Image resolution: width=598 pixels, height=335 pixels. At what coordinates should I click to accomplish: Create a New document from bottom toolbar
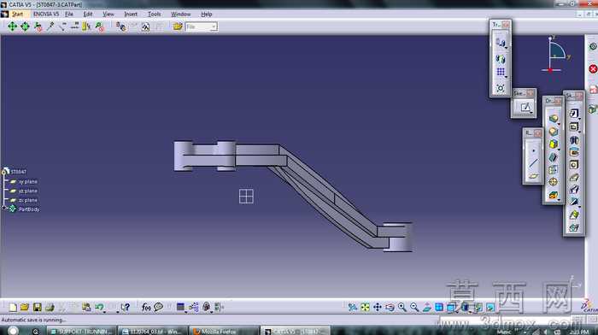pos(13,307)
